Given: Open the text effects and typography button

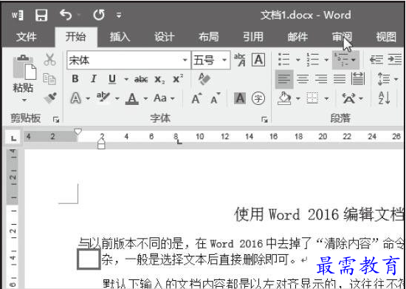Looking at the screenshot, I should point(75,98).
